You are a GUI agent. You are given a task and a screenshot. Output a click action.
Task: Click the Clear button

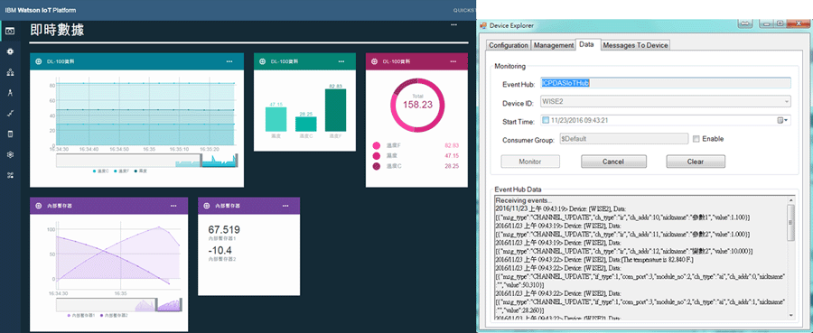[x=696, y=162]
